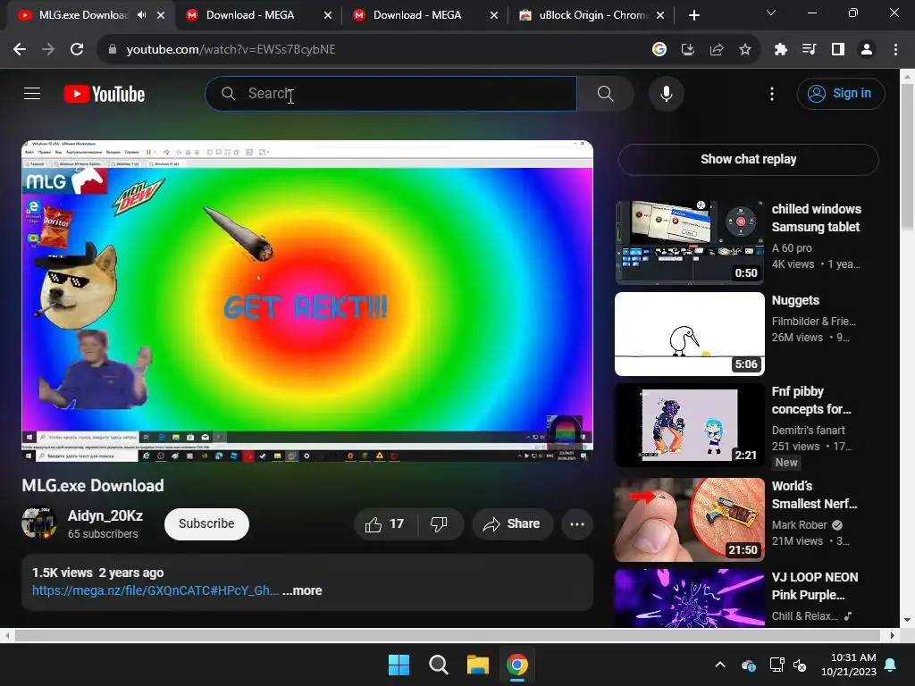Mute the MLG.exe tab via the speaker icon
This screenshot has width=915, height=686.
142,15
